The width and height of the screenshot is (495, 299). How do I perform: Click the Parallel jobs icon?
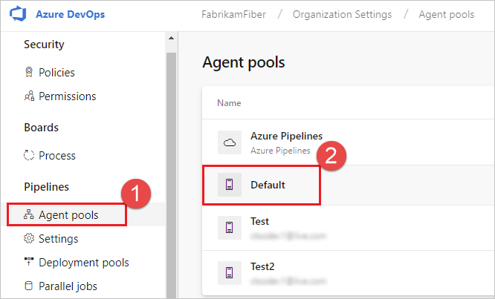[x=30, y=286]
